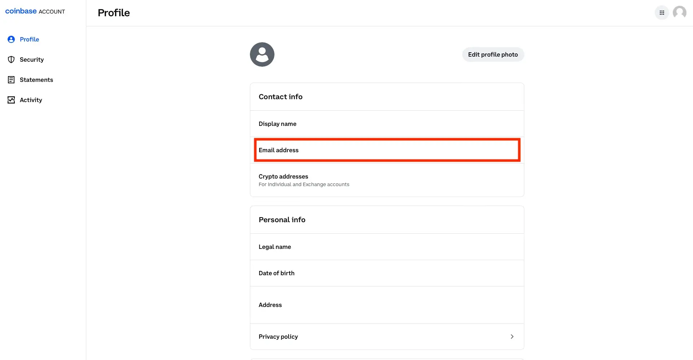The height and width of the screenshot is (360, 693).
Task: Open the Crypto addresses row
Action: point(387,180)
